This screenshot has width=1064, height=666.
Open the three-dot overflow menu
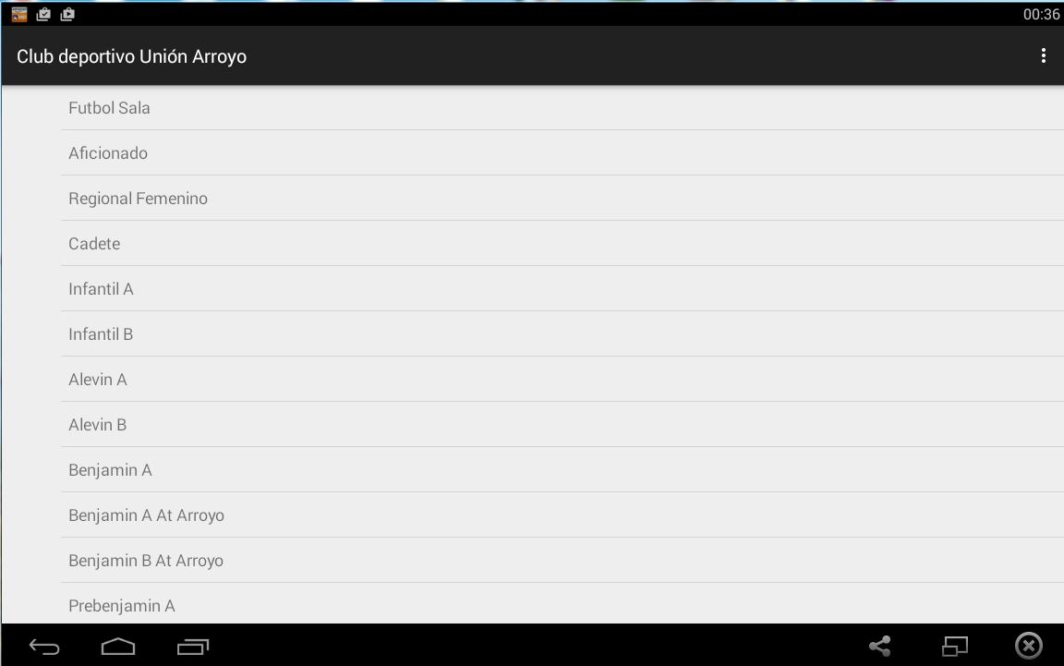(1043, 56)
